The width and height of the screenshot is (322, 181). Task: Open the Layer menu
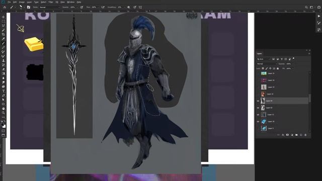click(29, 2)
